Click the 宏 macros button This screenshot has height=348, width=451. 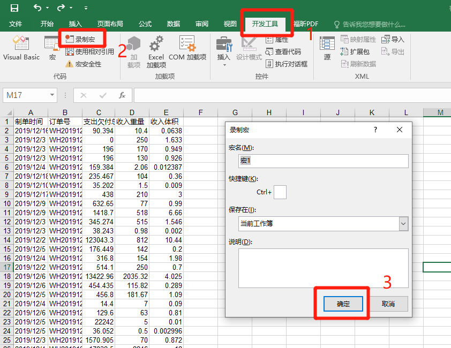pos(52,48)
